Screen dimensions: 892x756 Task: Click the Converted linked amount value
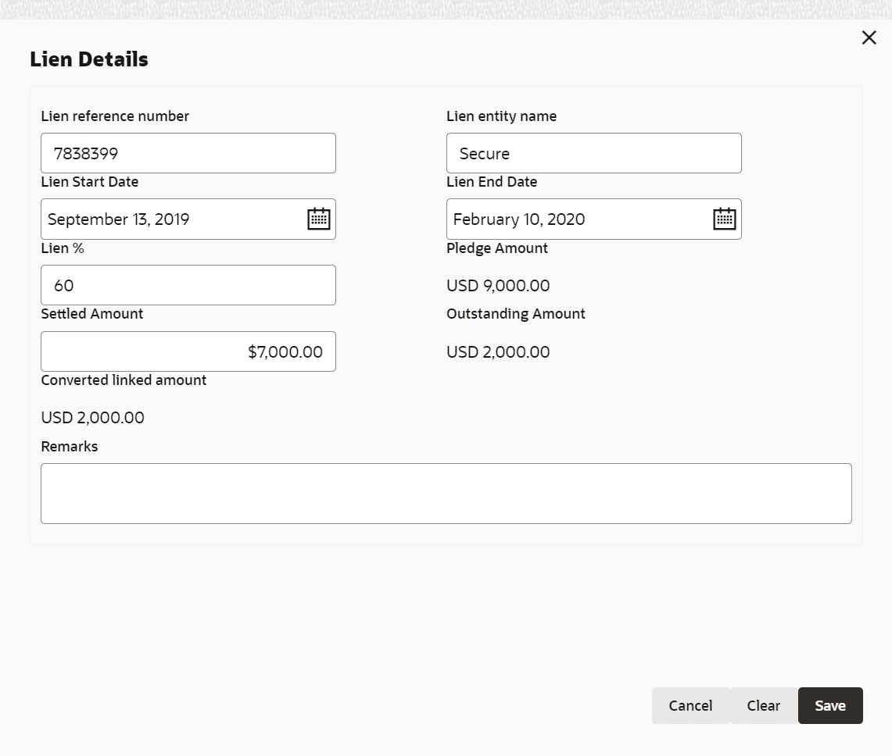pos(92,418)
